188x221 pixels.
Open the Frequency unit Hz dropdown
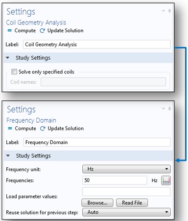pos(126,169)
